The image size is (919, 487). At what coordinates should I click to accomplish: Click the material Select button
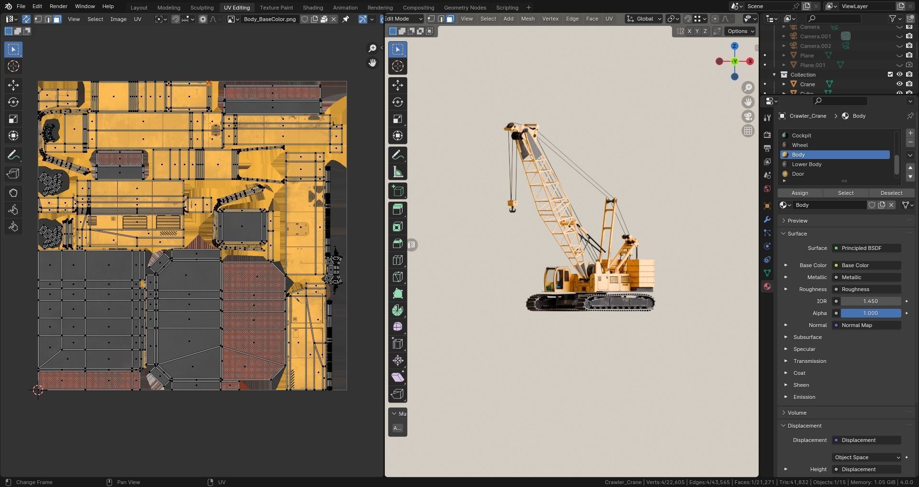tap(845, 193)
